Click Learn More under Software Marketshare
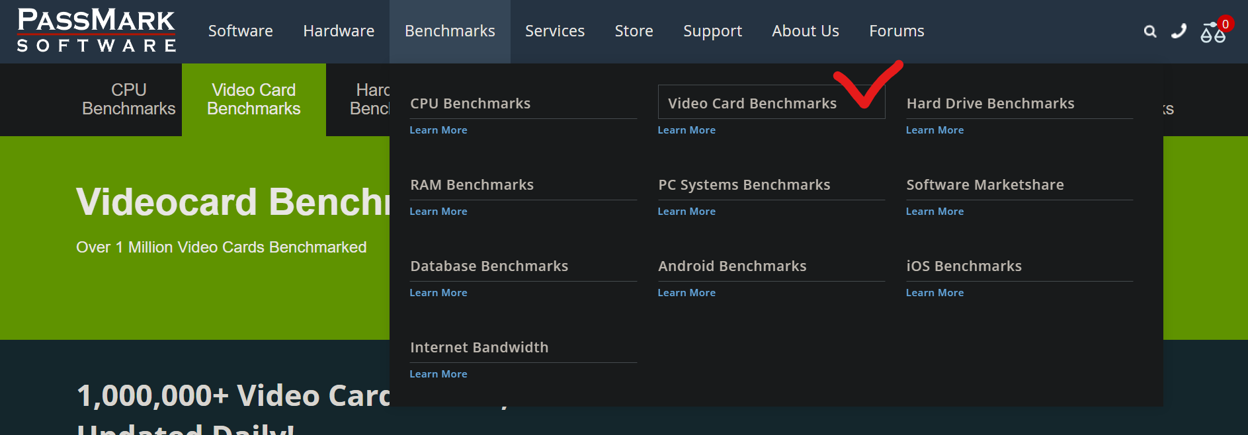Screen dimensions: 1248x435 click(935, 212)
